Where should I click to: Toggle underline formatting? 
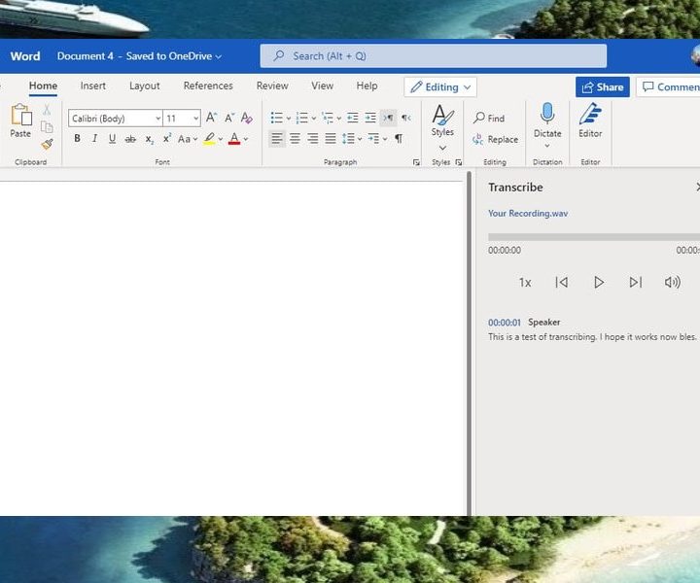(x=112, y=139)
